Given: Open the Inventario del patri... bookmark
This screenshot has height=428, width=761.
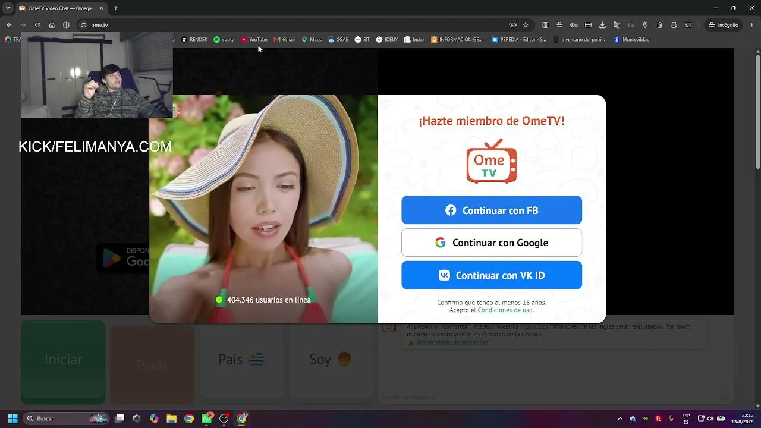Looking at the screenshot, I should [x=578, y=40].
